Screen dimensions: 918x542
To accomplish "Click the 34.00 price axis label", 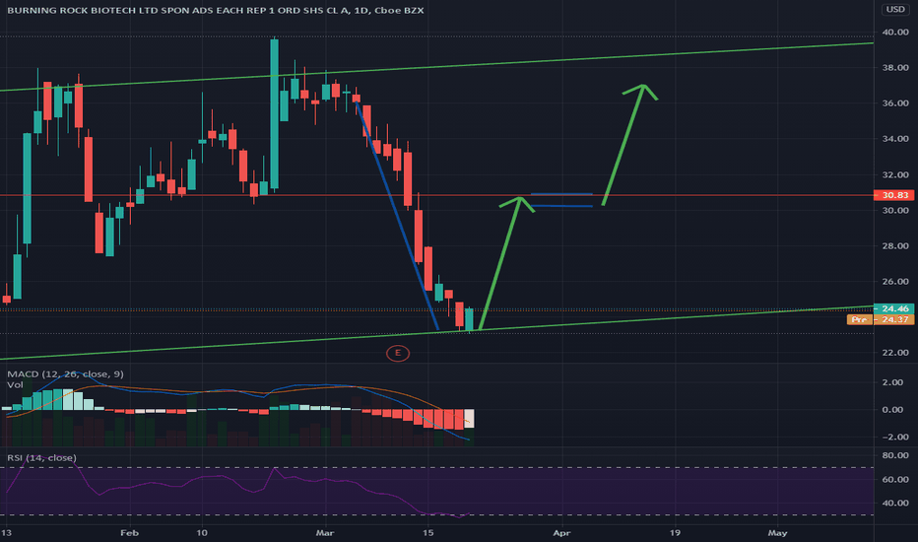I will (x=895, y=139).
